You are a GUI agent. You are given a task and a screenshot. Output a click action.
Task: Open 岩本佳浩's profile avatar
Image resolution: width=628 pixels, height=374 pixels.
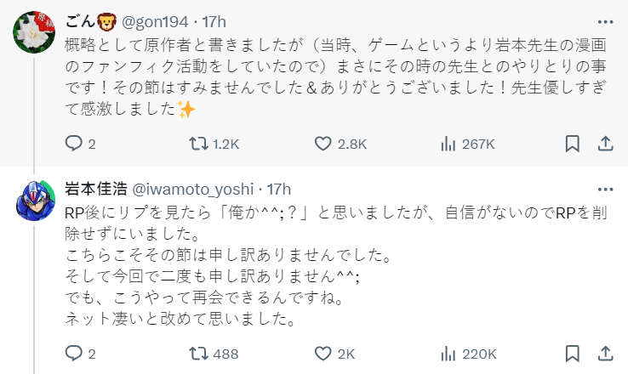(34, 202)
